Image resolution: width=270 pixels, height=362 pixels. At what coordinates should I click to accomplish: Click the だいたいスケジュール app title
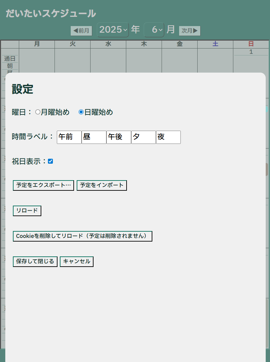pyautogui.click(x=51, y=14)
